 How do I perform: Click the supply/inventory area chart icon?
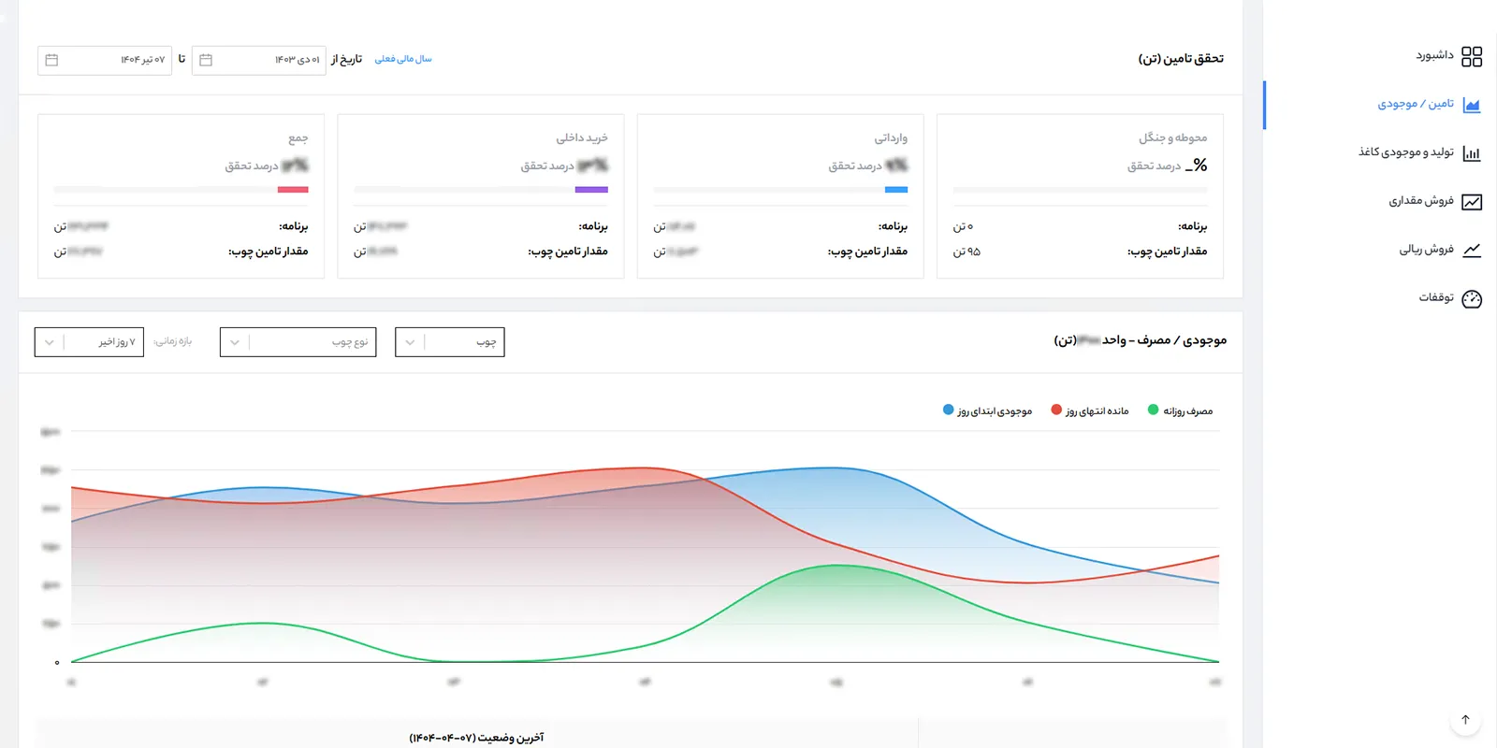click(1472, 105)
